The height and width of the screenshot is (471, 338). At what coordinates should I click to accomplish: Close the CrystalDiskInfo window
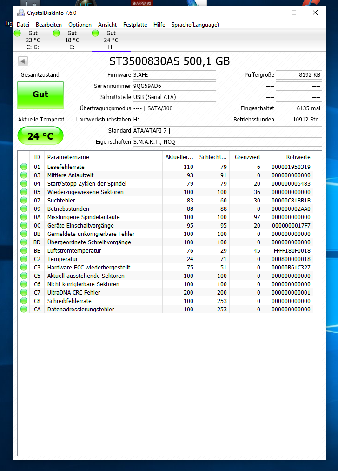315,13
